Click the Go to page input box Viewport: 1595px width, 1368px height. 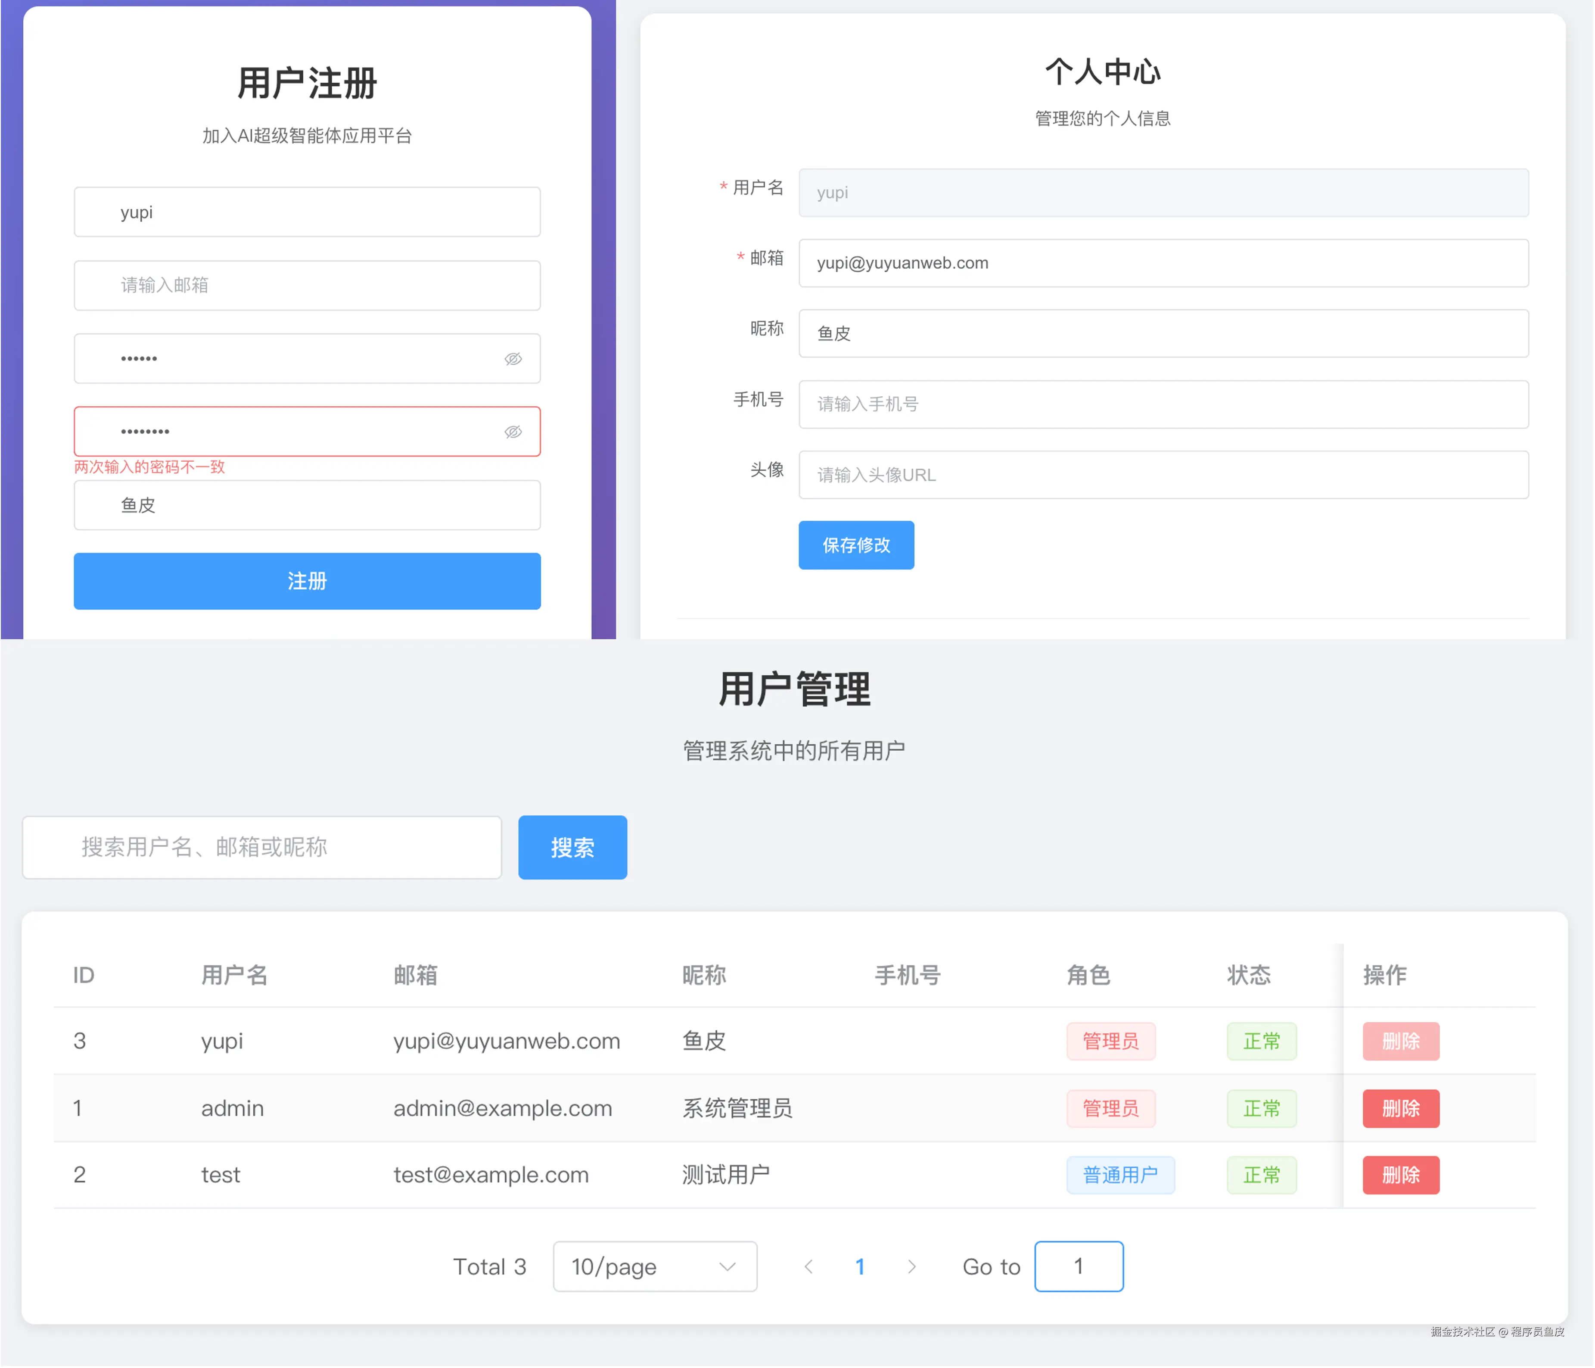(x=1078, y=1266)
